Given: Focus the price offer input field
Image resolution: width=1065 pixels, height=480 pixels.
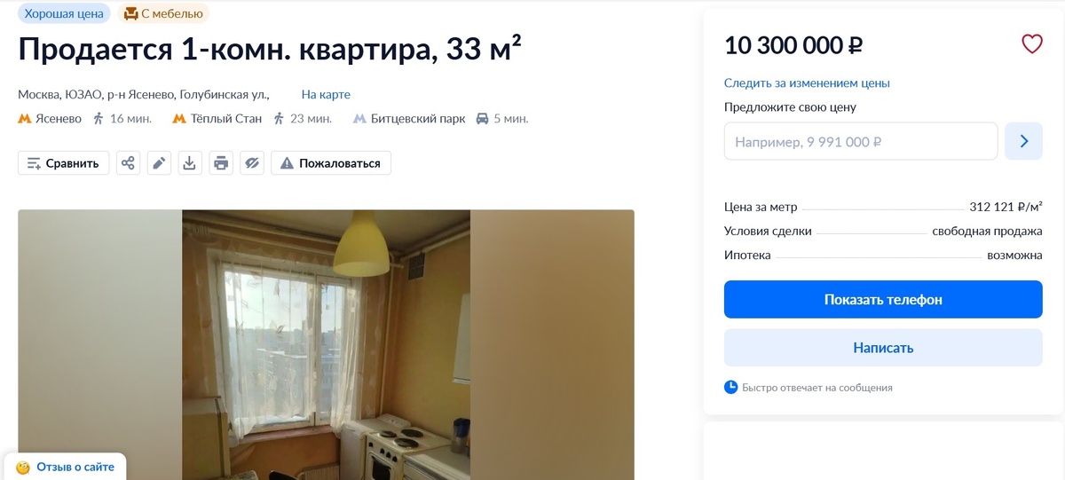Looking at the screenshot, I should pos(861,141).
